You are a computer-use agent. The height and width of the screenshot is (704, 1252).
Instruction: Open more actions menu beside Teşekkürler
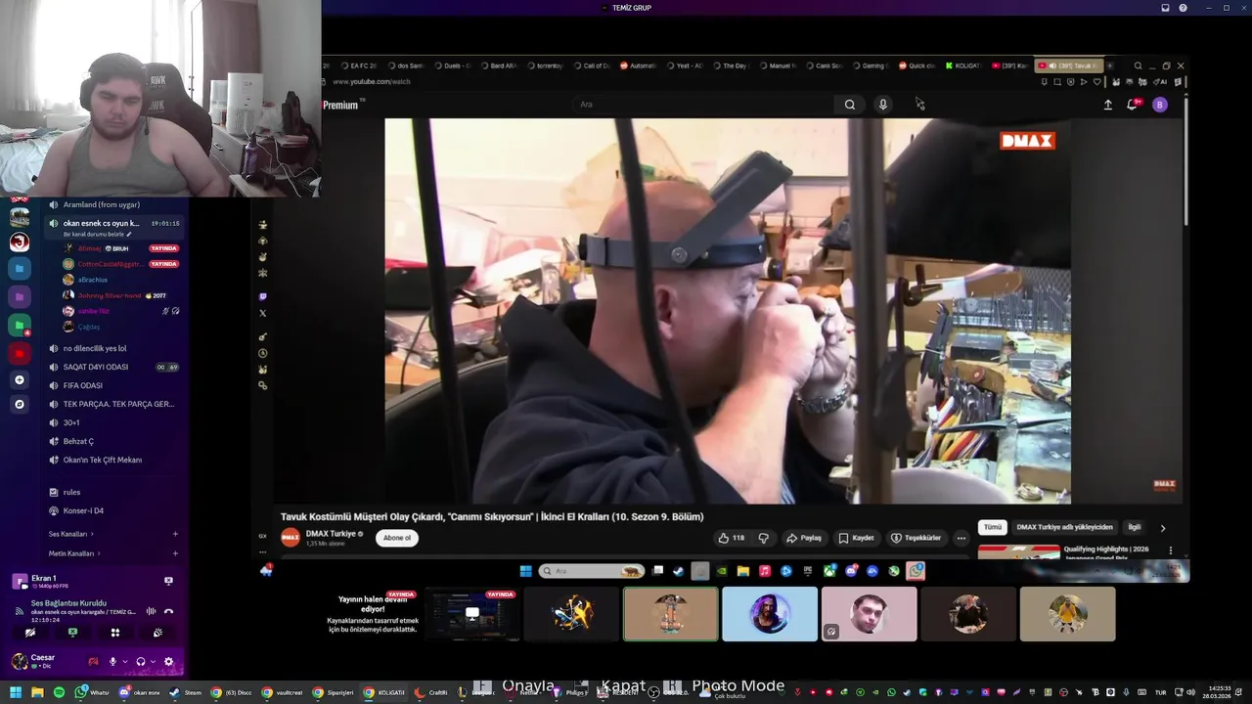pyautogui.click(x=961, y=538)
